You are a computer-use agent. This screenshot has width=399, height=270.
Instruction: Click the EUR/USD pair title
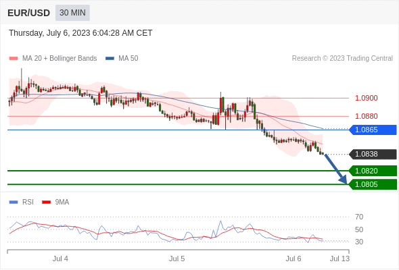[28, 13]
